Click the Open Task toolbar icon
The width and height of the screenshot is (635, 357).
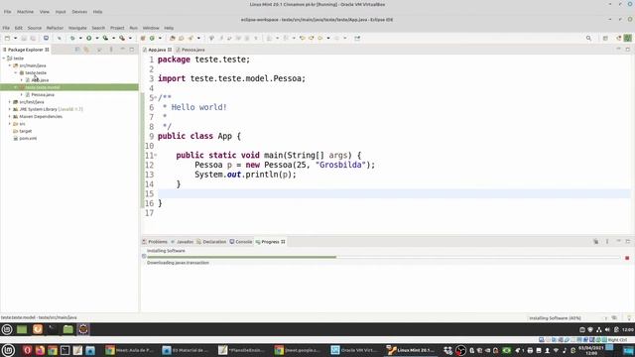pos(181,38)
